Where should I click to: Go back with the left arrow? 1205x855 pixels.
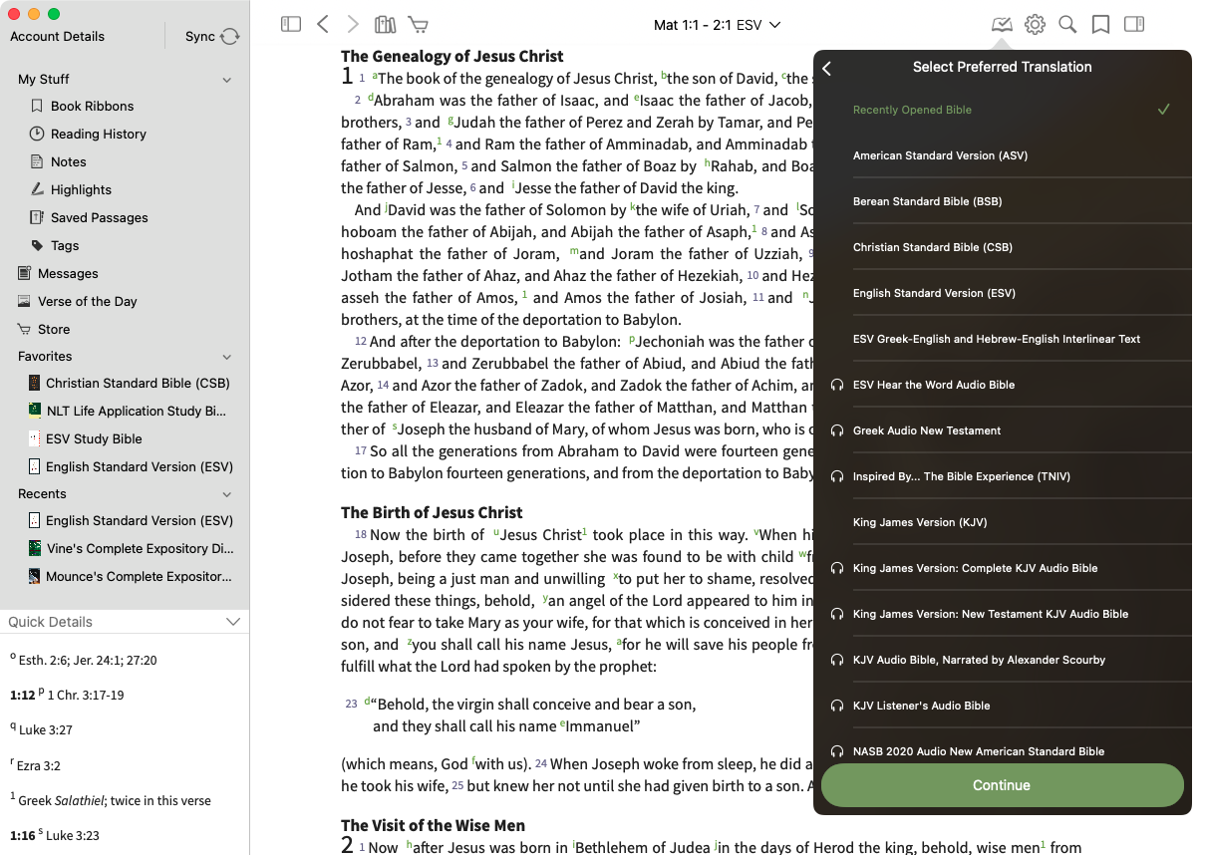tap(322, 24)
